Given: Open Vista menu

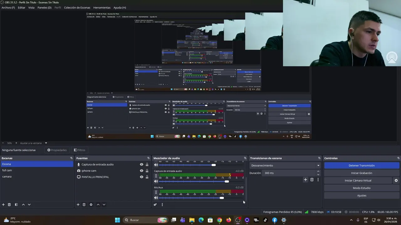Looking at the screenshot, I should [x=31, y=7].
